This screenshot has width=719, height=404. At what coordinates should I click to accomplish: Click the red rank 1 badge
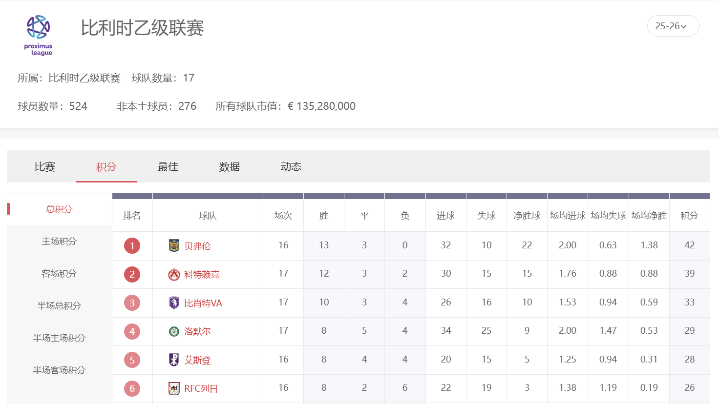132,245
